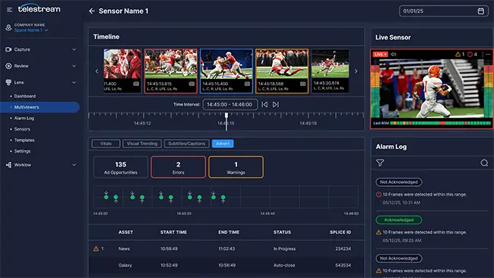Click the Live Sensor video preview
494x278 pixels.
point(432,88)
